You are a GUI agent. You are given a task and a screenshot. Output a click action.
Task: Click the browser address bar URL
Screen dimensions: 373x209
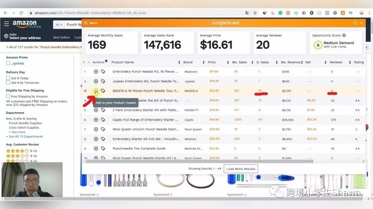pos(90,13)
